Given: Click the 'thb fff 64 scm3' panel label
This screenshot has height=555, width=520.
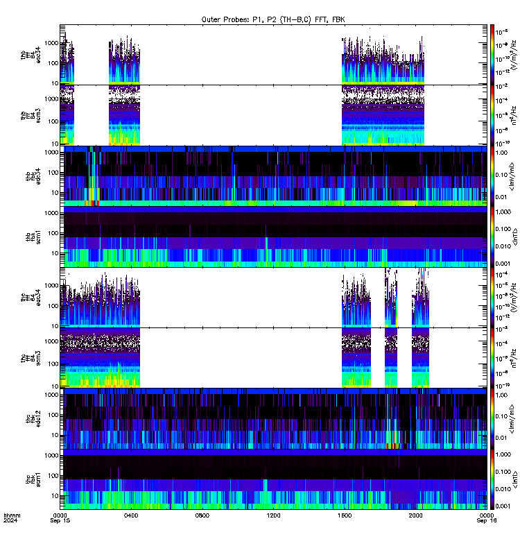Looking at the screenshot, I should (31, 116).
